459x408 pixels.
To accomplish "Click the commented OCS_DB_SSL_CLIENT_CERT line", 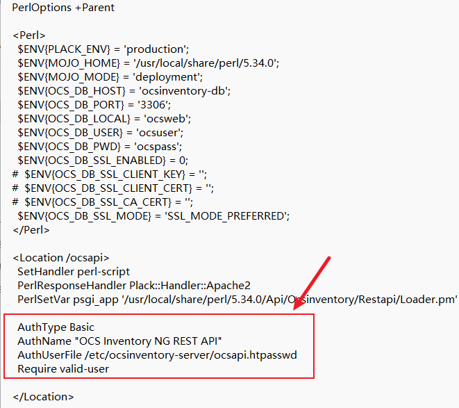I will 113,188.
